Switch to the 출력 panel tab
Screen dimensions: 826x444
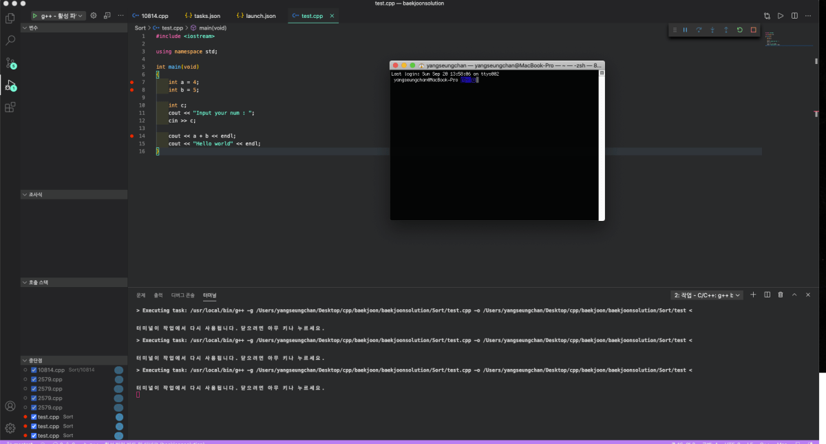tap(158, 295)
